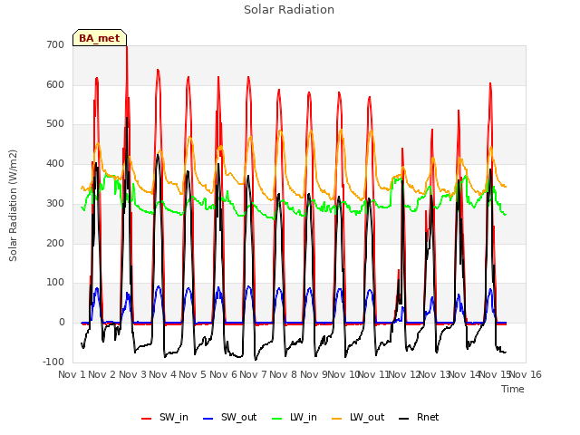Click the x-axis tick 'Nov 3'

[x=132, y=374]
